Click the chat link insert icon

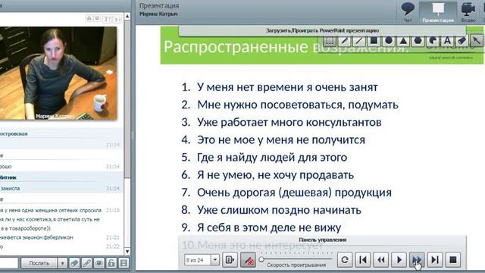point(86,263)
